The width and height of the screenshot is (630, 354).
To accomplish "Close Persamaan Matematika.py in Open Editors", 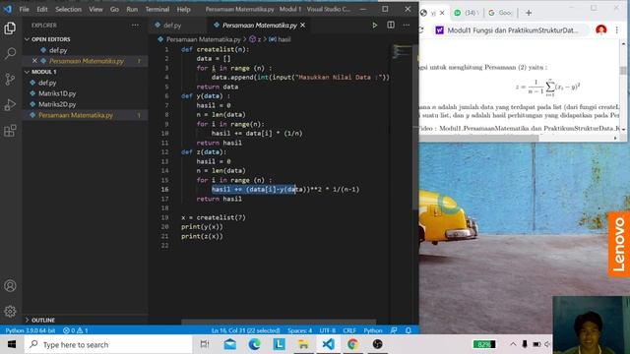I will click(34, 61).
